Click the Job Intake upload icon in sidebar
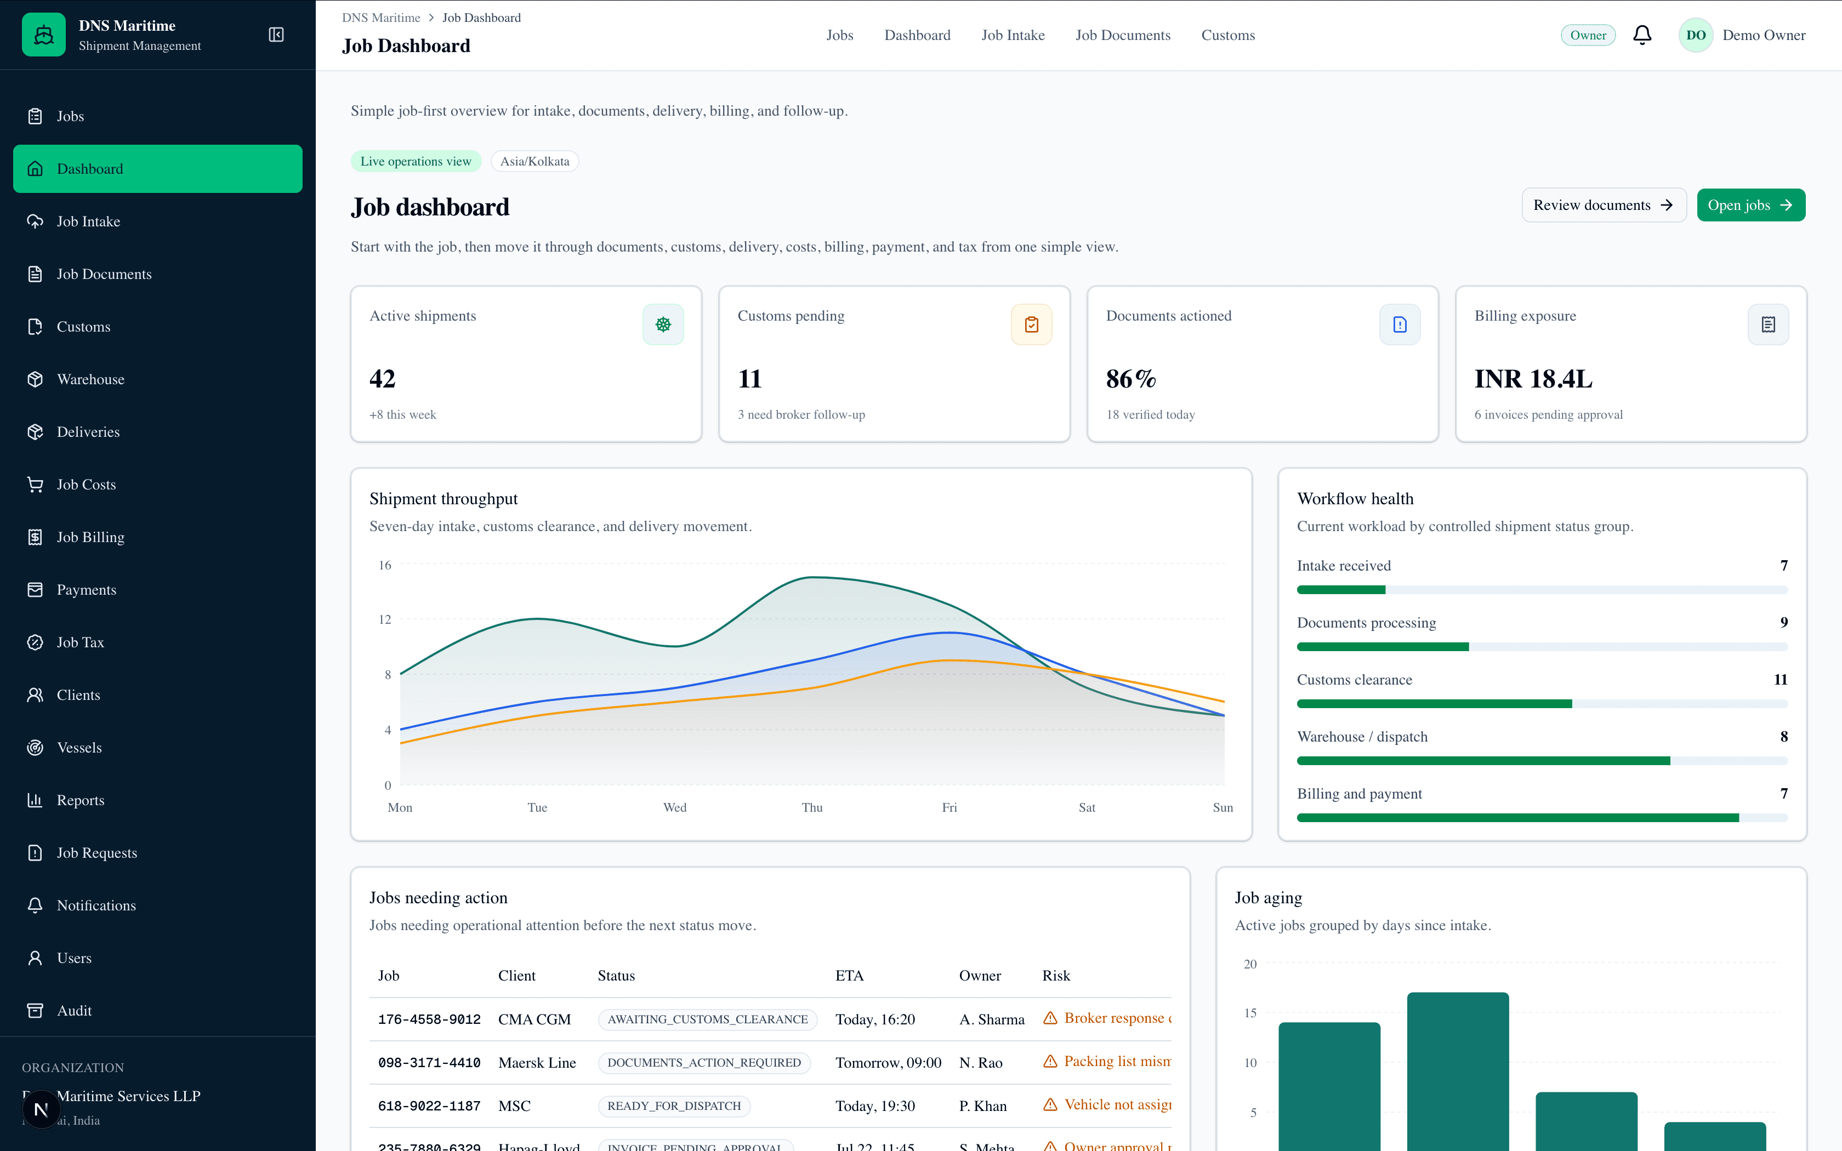 coord(35,221)
